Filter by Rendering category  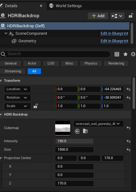pos(116,63)
